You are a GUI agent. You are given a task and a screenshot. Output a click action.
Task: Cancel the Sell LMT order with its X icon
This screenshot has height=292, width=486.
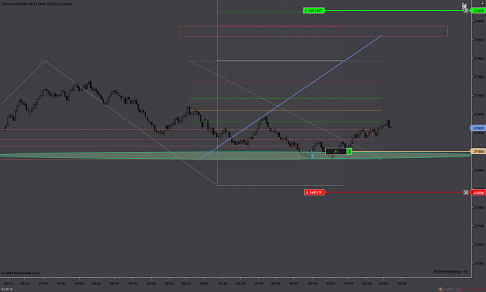[x=466, y=11]
